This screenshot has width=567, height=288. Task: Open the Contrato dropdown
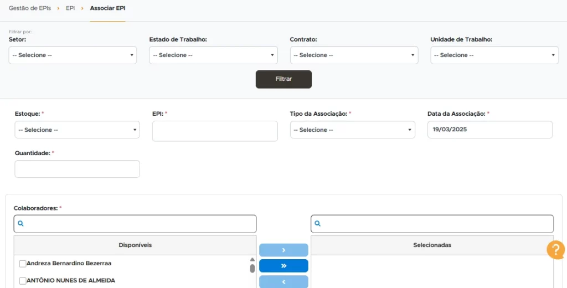[x=354, y=55]
